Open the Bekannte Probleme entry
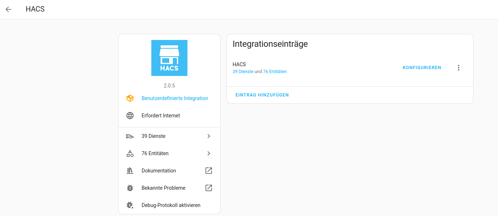The height and width of the screenshot is (216, 498). coord(169,188)
